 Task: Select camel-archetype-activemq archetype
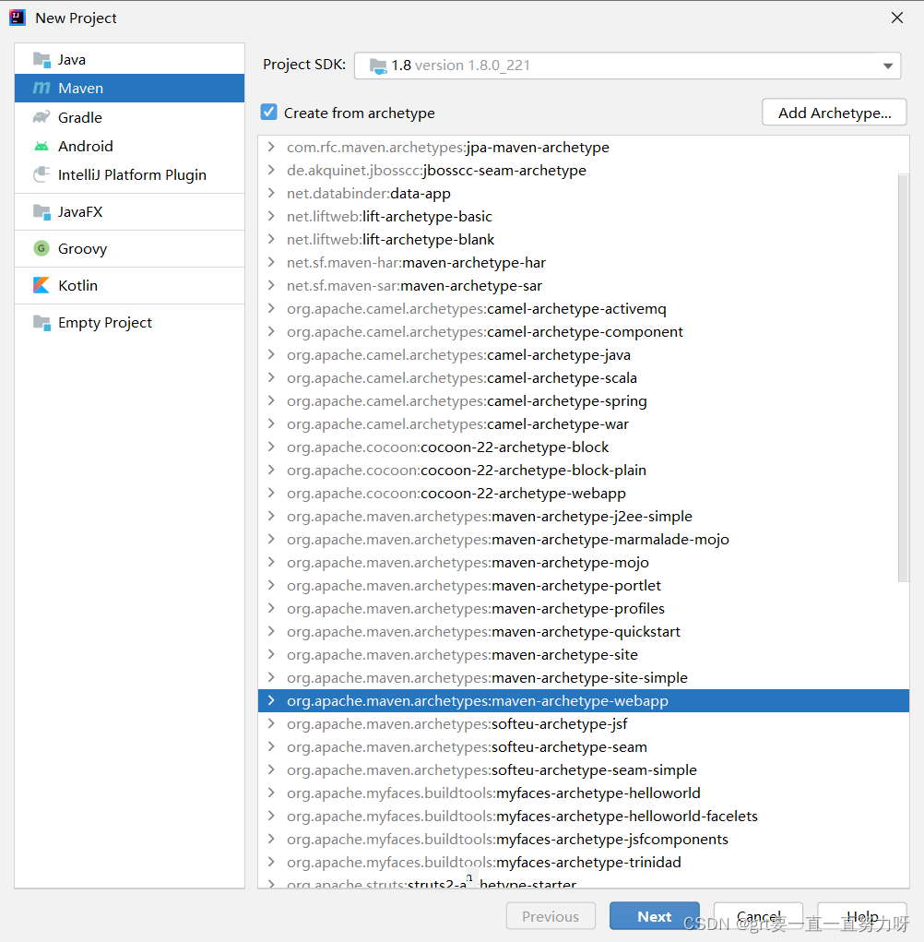(x=584, y=309)
